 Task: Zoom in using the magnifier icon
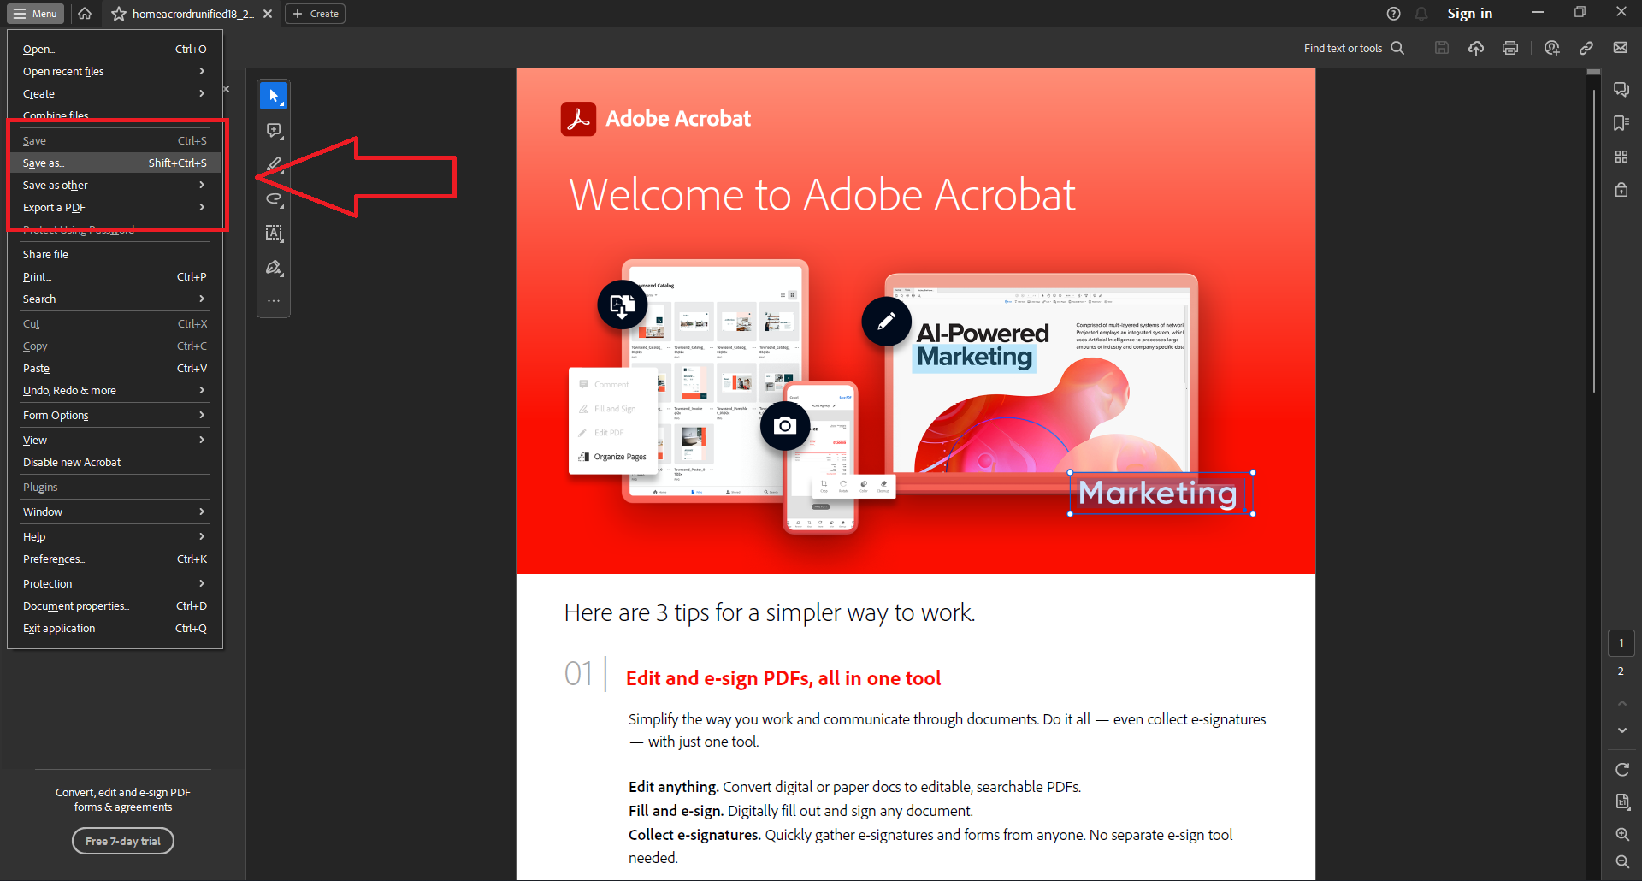[x=1621, y=834]
